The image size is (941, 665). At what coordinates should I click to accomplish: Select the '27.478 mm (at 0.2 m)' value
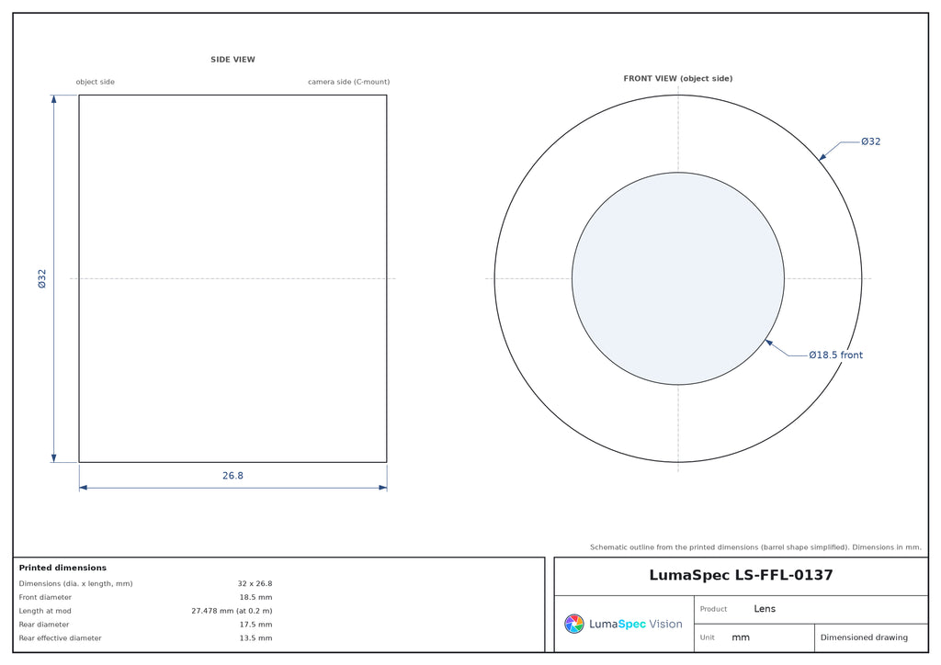point(232,611)
